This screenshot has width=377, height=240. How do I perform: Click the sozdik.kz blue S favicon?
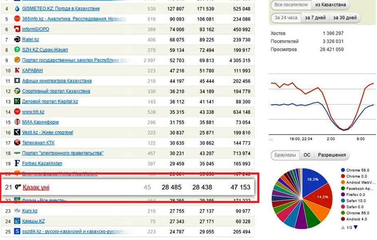(17, 231)
